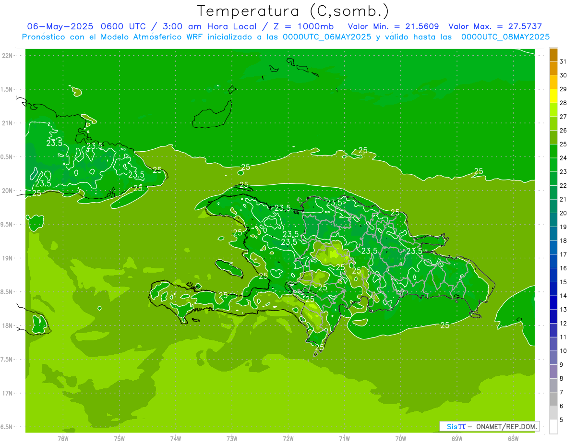Select the "Valor Min. = 21.5609" value
Viewport: 576px width, 445px height.
(x=393, y=26)
